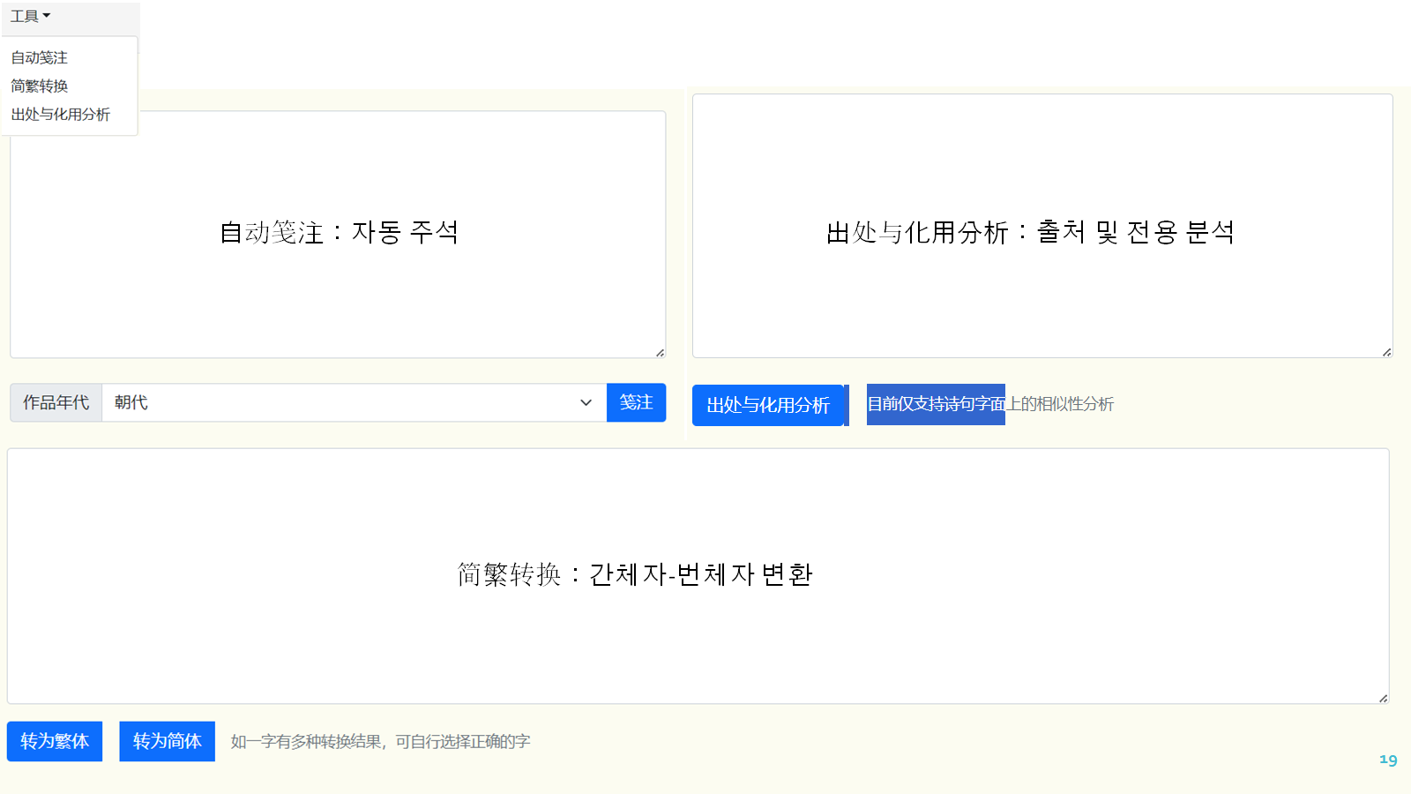Click the highlighted 目前仅支持诗句字面 note
Screen dimensions: 1411x794
tap(936, 404)
